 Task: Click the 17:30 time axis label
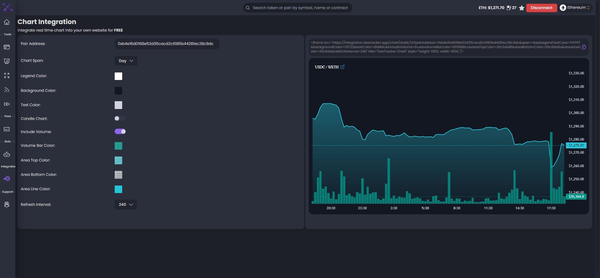551,208
